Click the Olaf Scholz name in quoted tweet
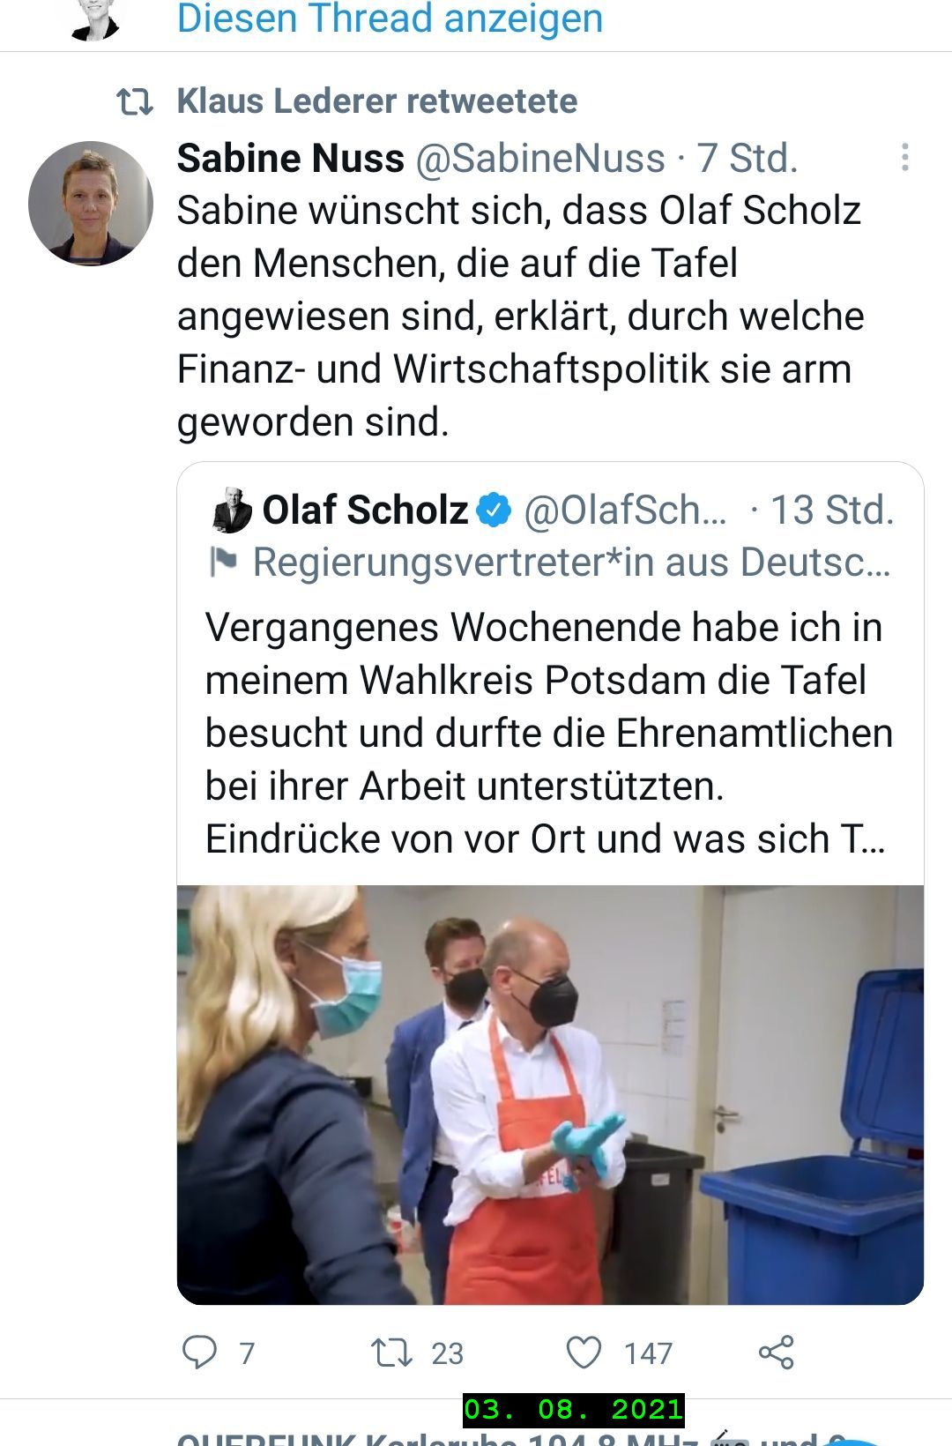Image resolution: width=952 pixels, height=1446 pixels. point(365,510)
